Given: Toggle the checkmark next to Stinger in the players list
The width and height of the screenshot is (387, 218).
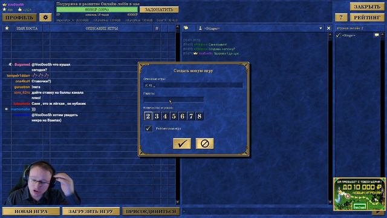Looking at the screenshot, I should click(338, 36).
